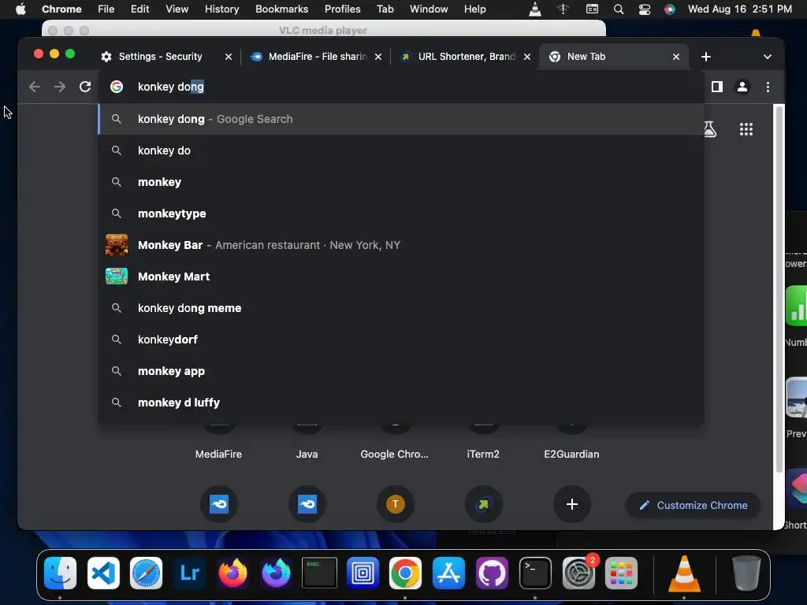Click VLC cone in menu bar
807x605 pixels.
(x=535, y=9)
